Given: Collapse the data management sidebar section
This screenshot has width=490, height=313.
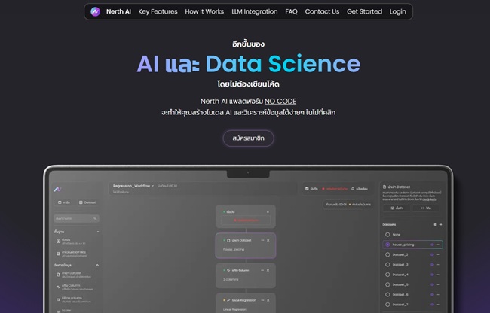Looking at the screenshot, I should point(96,265).
